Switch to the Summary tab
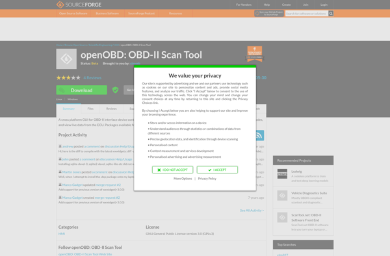The width and height of the screenshot is (390, 256). point(69,109)
